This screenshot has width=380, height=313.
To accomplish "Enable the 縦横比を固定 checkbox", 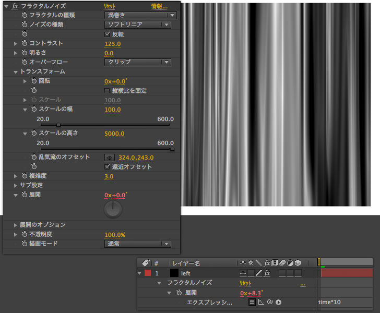I will [x=108, y=91].
